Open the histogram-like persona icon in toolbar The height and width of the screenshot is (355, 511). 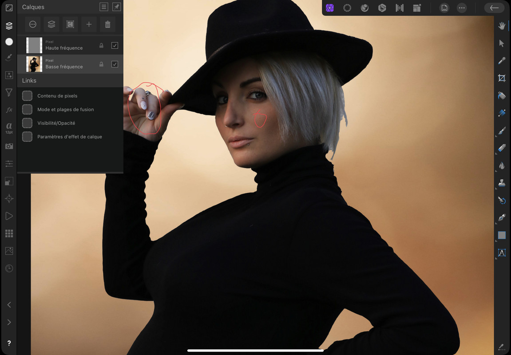pos(400,8)
